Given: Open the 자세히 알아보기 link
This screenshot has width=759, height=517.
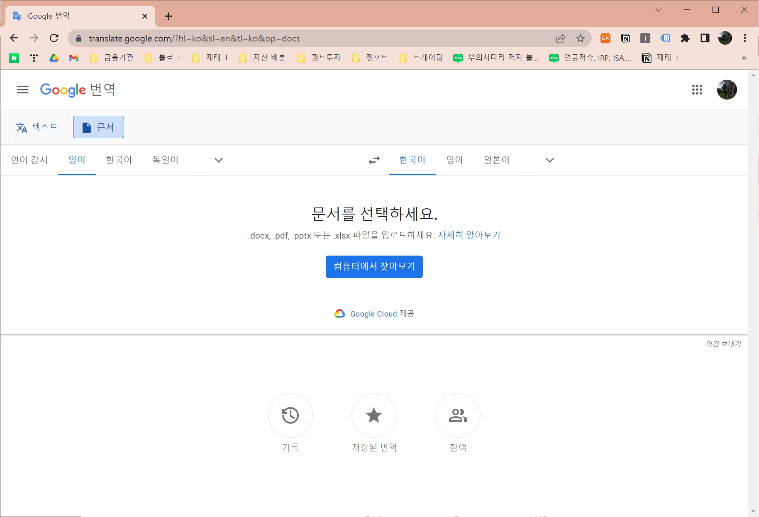Looking at the screenshot, I should 469,235.
